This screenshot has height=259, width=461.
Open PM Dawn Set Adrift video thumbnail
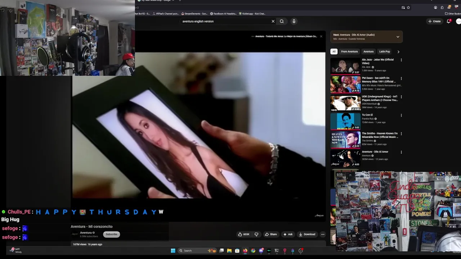[345, 84]
